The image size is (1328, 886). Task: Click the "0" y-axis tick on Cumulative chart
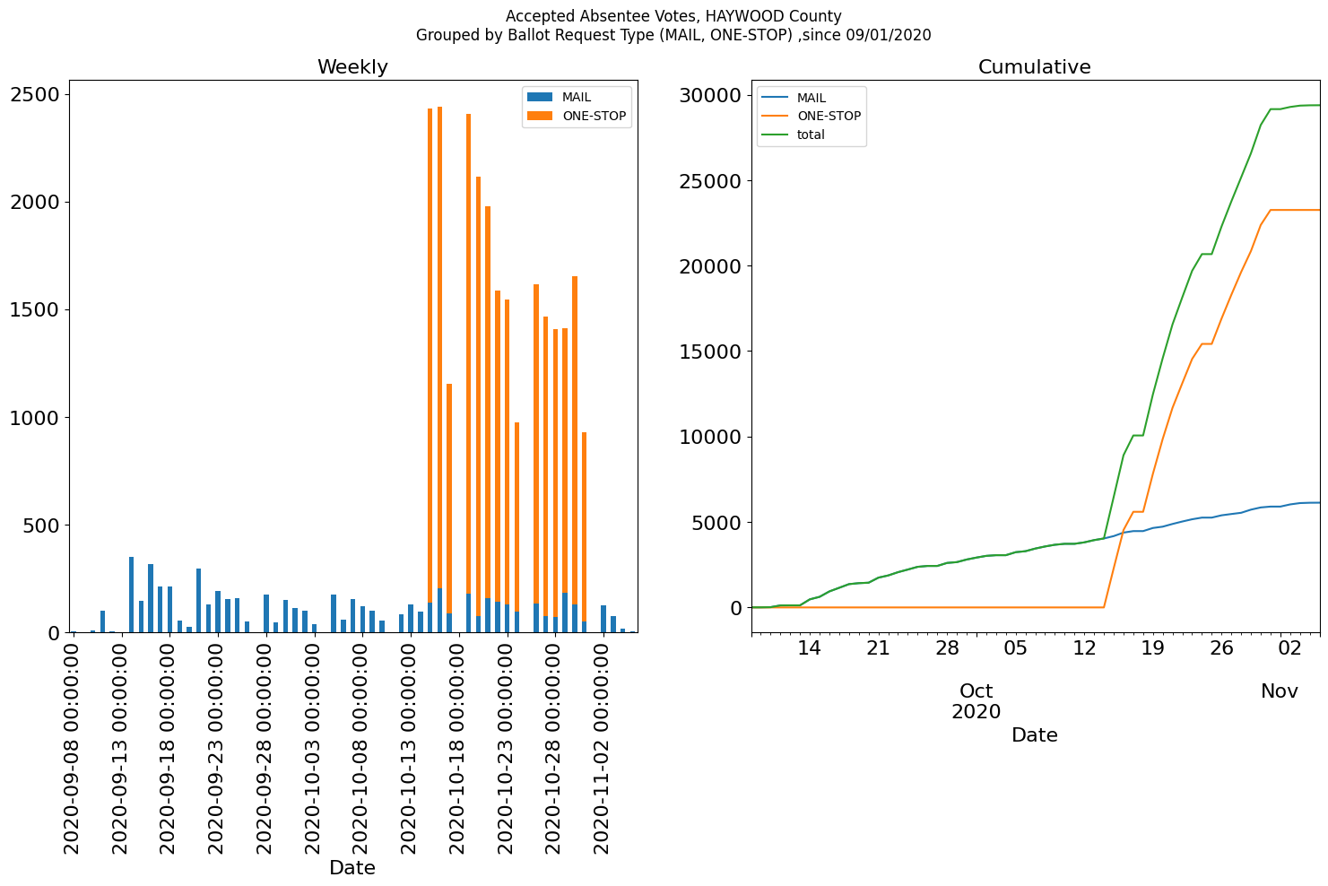click(x=736, y=608)
